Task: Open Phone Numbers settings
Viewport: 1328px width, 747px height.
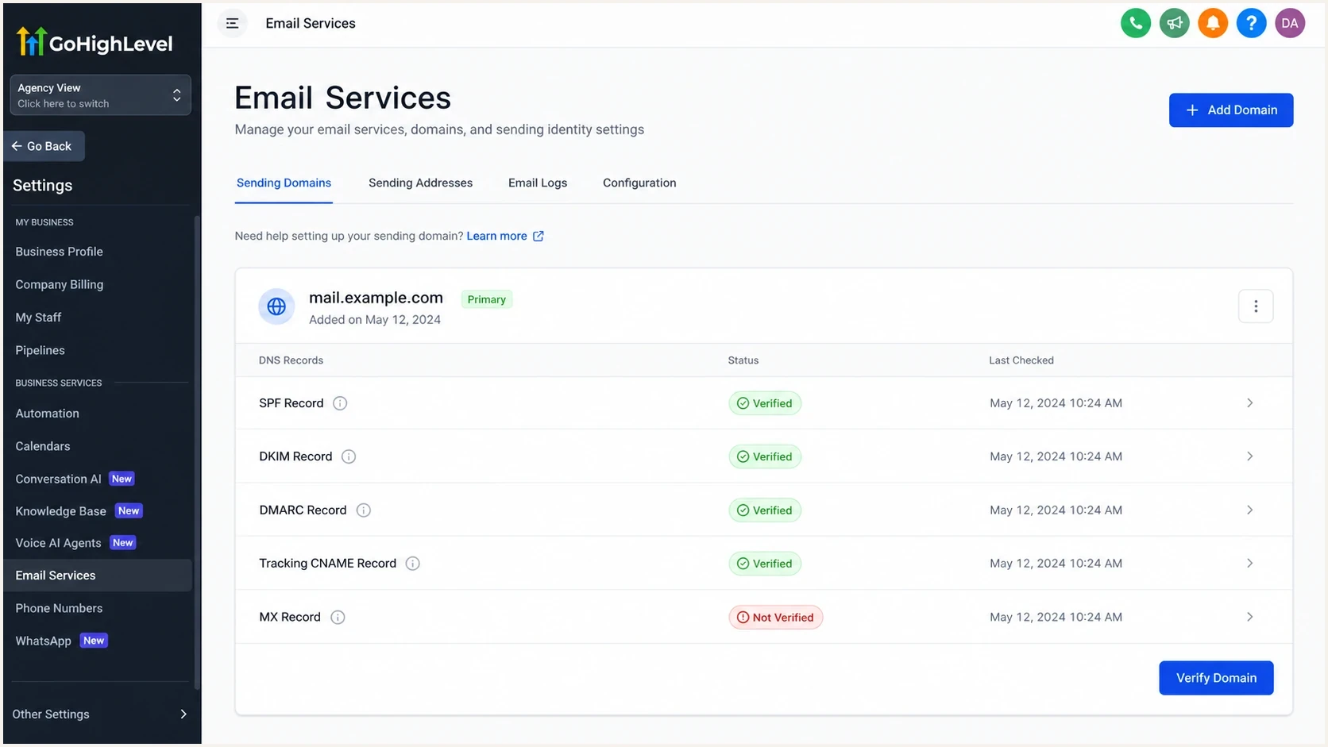Action: pos(60,608)
